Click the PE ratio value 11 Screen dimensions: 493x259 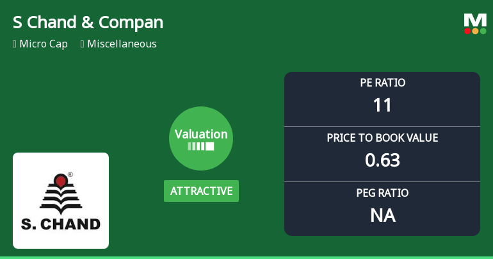click(x=382, y=104)
